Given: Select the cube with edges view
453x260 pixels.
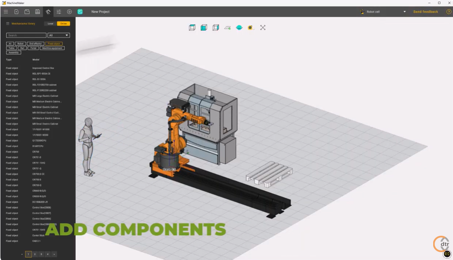Looking at the screenshot, I should click(215, 28).
